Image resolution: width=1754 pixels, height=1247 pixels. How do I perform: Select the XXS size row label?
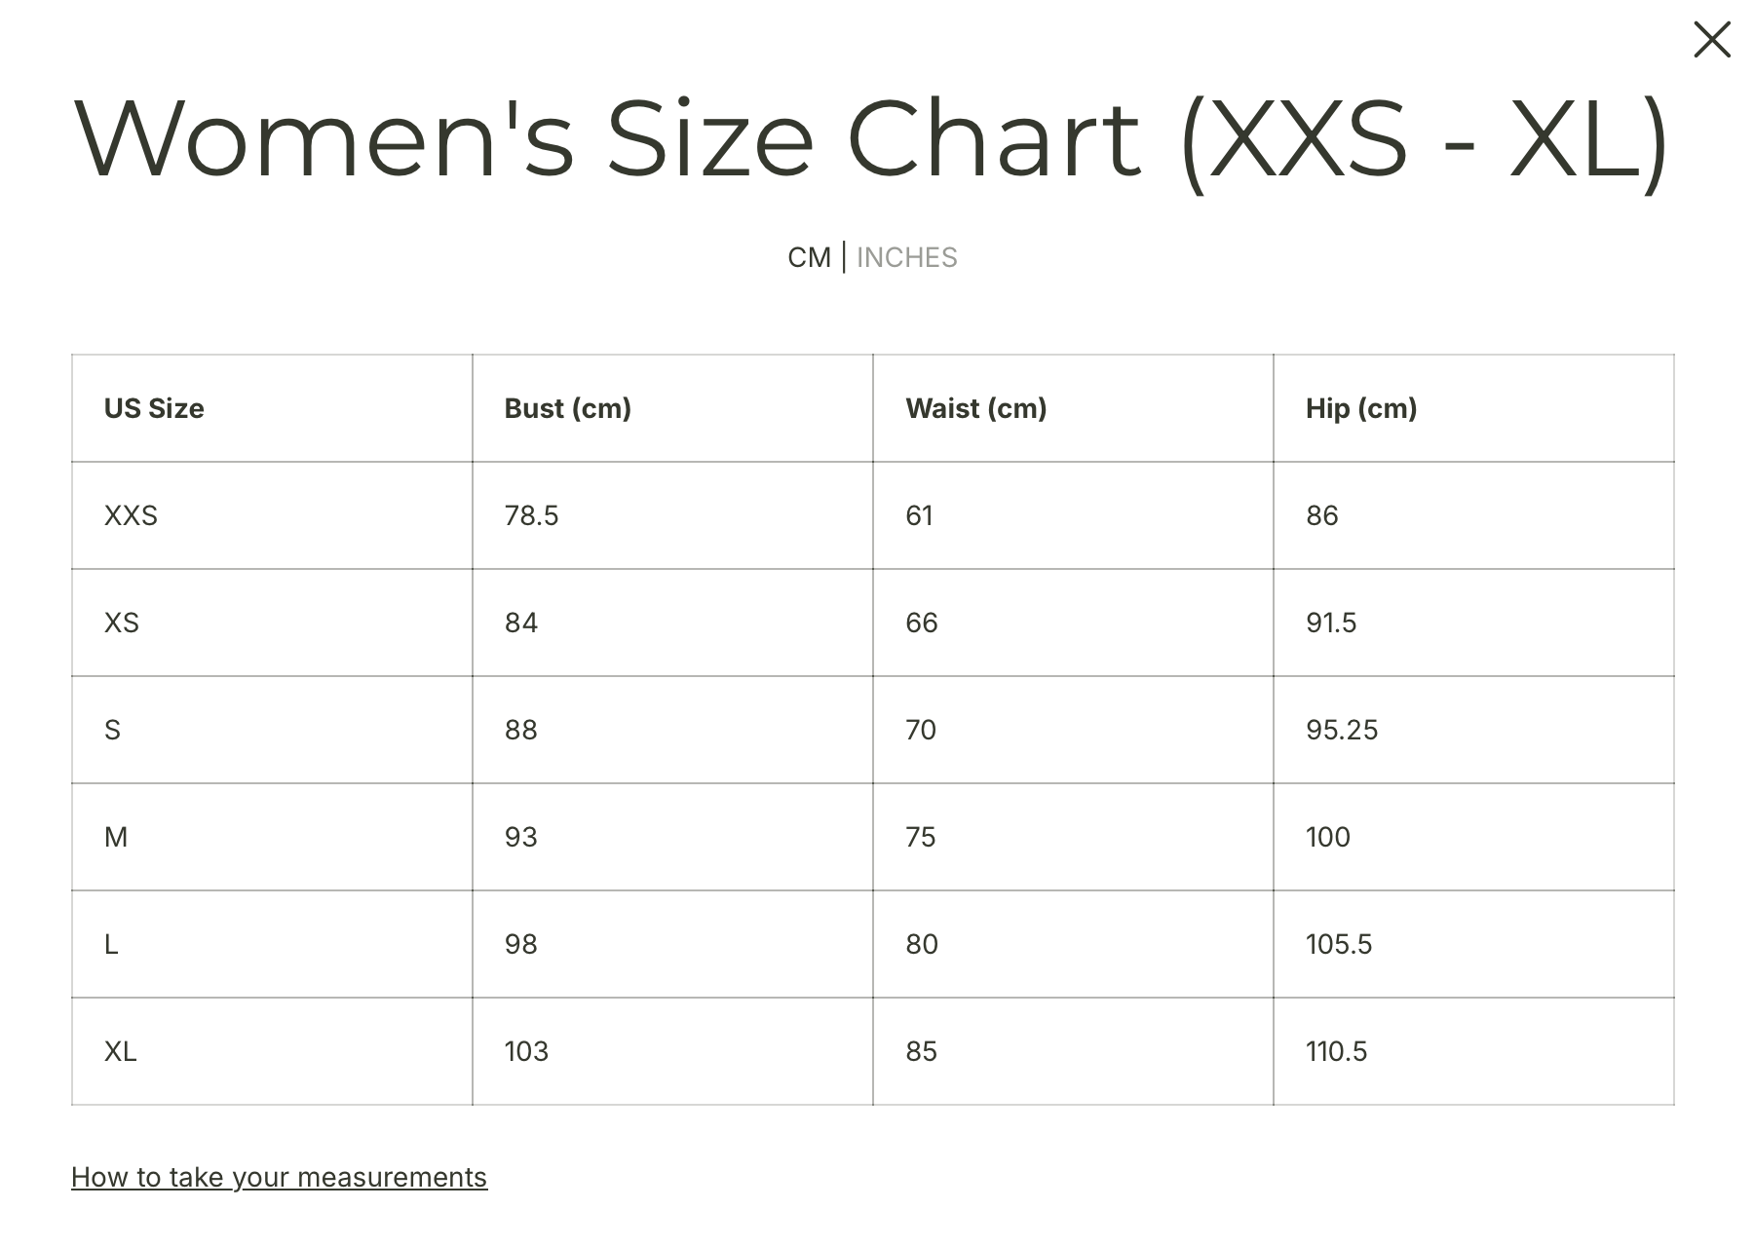click(131, 515)
